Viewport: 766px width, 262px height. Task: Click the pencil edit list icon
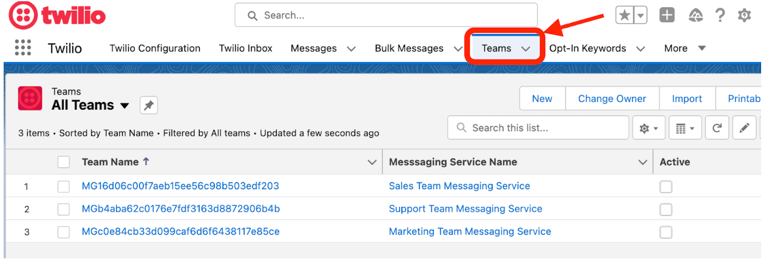[x=744, y=128]
